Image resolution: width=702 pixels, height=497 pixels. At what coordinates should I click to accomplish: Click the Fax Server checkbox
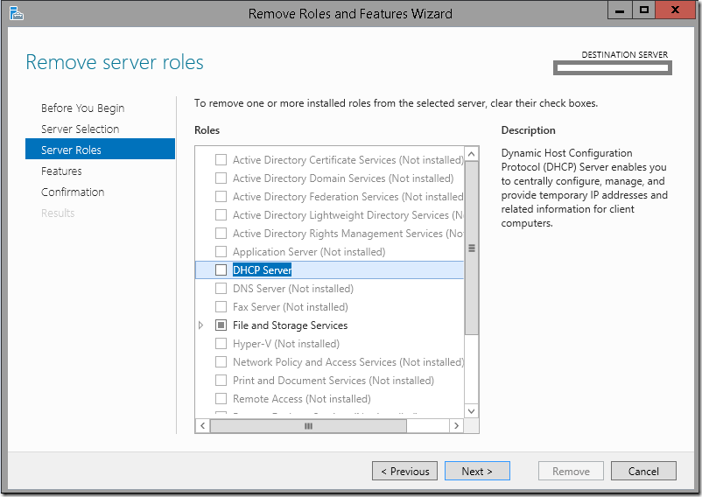pyautogui.click(x=221, y=306)
